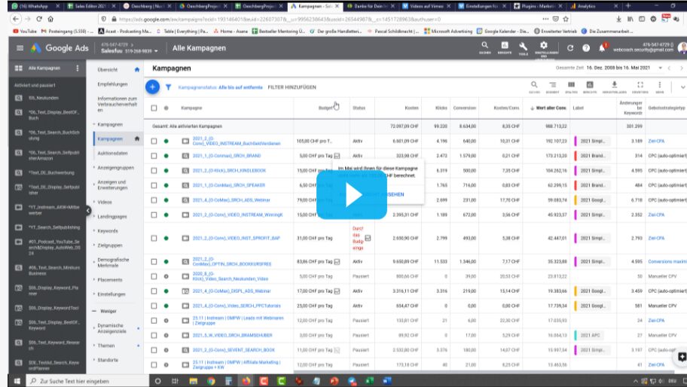
Task: Open the hamburger main menu
Action: pyautogui.click(x=20, y=47)
